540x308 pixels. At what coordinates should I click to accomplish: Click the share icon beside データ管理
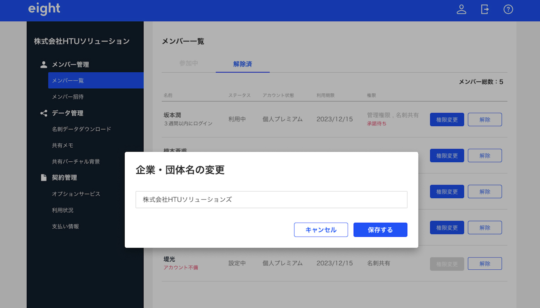click(44, 113)
